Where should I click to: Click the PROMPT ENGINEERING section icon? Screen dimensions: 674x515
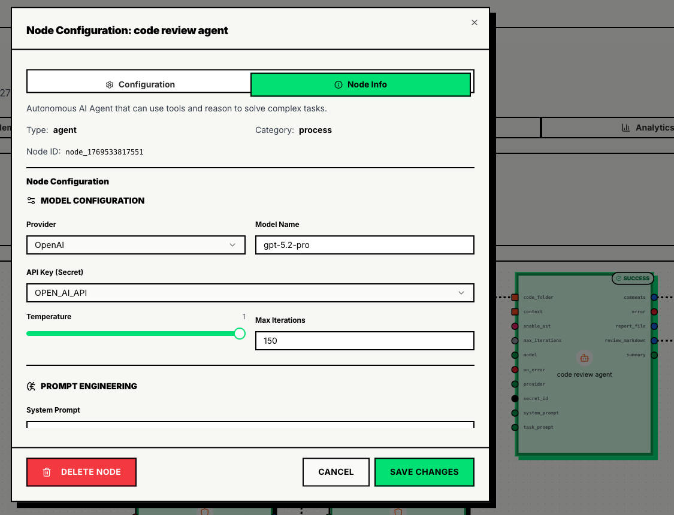click(x=31, y=386)
